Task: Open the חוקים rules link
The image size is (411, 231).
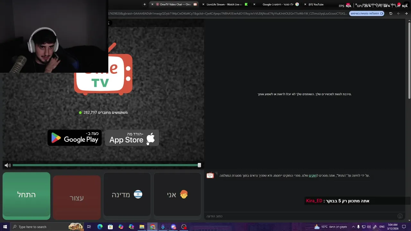Action: pyautogui.click(x=313, y=175)
